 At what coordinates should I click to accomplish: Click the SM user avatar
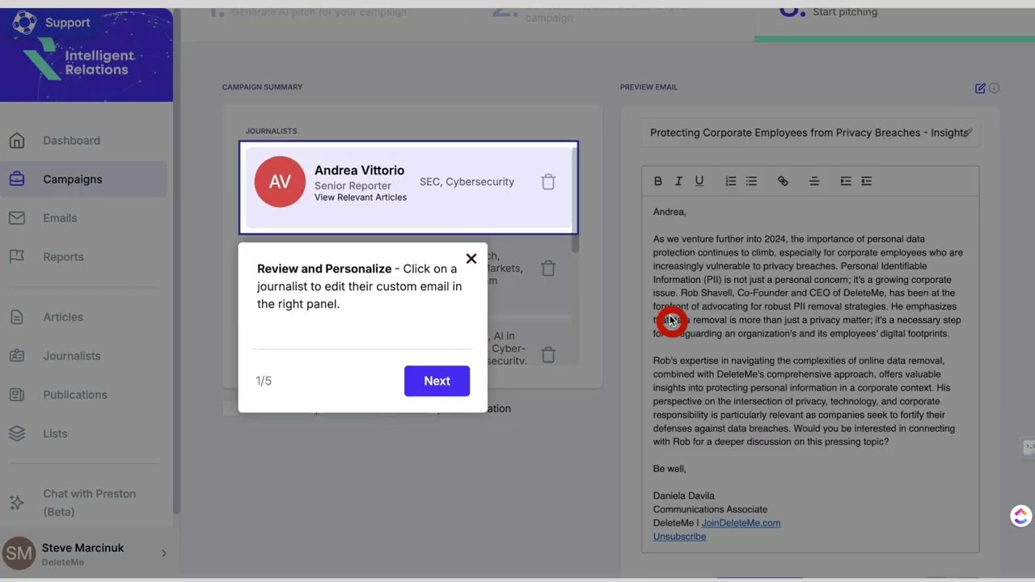pos(19,554)
